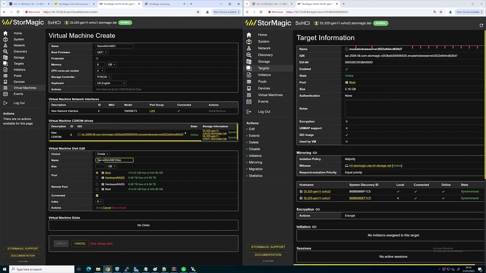Open Storage Controller PVSCSI dropdown
The image size is (486, 273).
tap(103, 77)
